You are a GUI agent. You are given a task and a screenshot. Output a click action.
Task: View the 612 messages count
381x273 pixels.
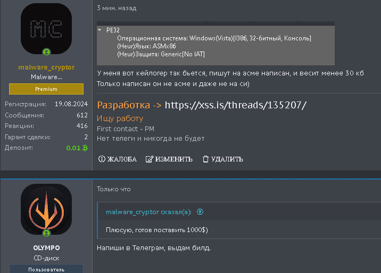tap(82, 115)
